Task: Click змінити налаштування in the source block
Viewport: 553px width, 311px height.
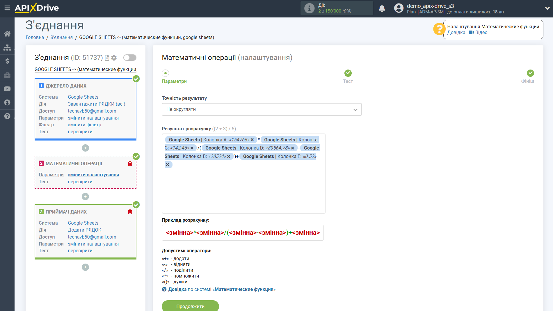Action: (93, 118)
